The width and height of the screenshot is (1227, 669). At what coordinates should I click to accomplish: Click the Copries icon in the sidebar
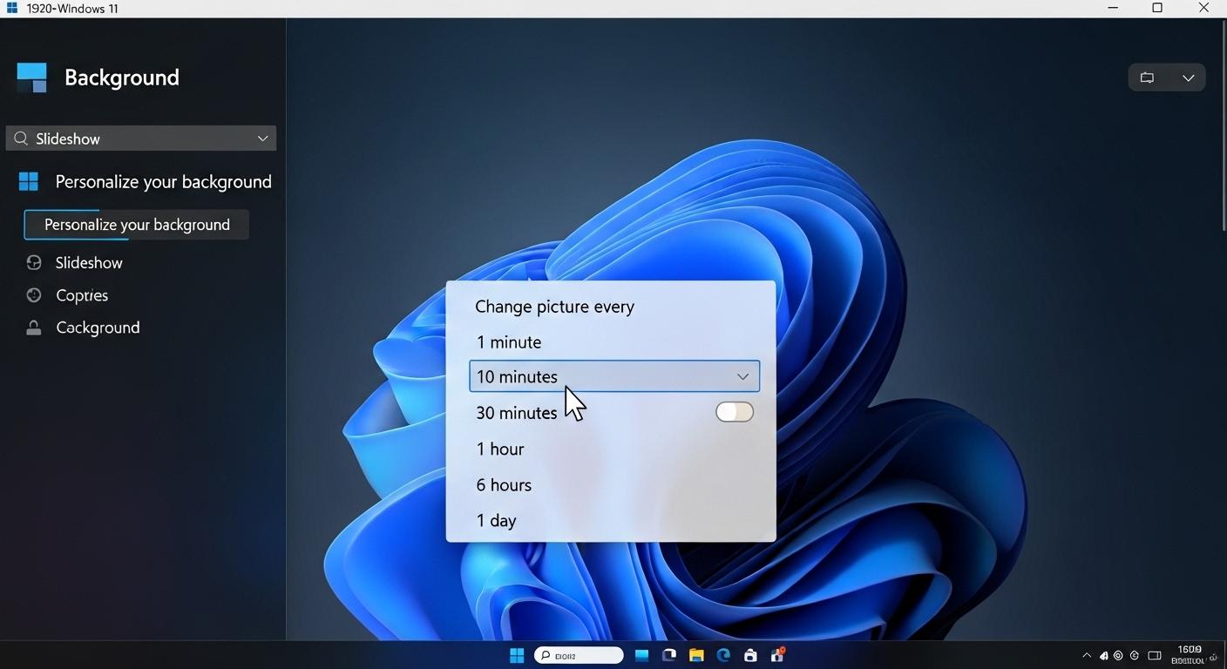33,294
